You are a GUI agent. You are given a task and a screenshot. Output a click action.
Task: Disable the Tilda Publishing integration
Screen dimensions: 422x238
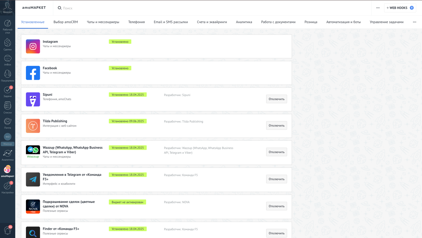(x=277, y=126)
